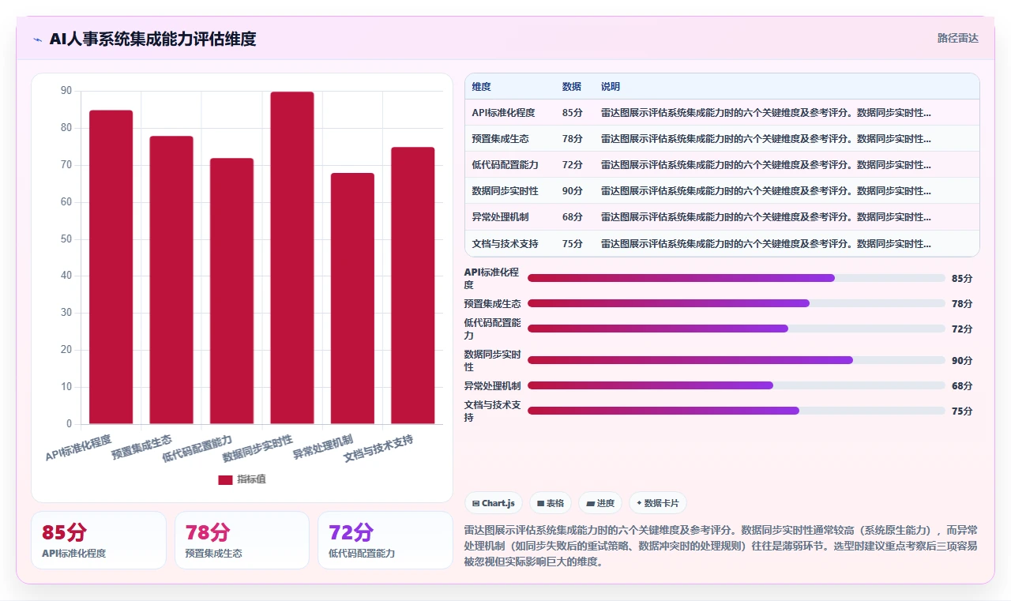The width and height of the screenshot is (1011, 601).
Task: Click the 维度 column header
Action: [482, 87]
